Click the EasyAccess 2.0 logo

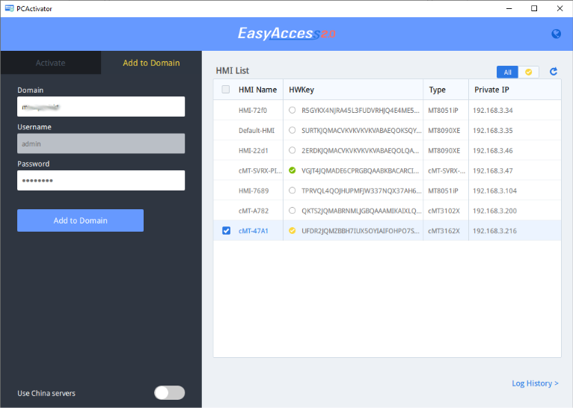(x=286, y=34)
